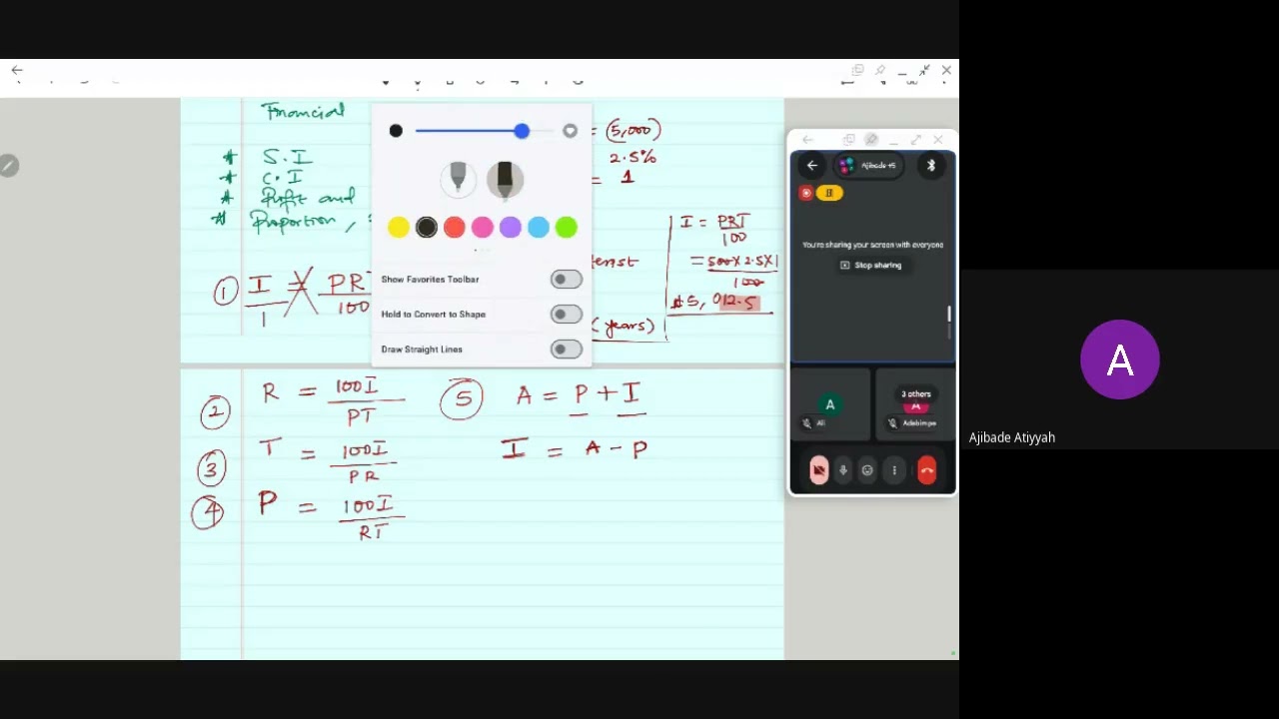Hang up with the red end call button
1279x719 pixels.
[x=926, y=470]
